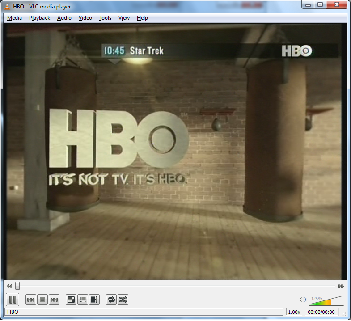Click the VLC cone icon in title bar

(8, 7)
